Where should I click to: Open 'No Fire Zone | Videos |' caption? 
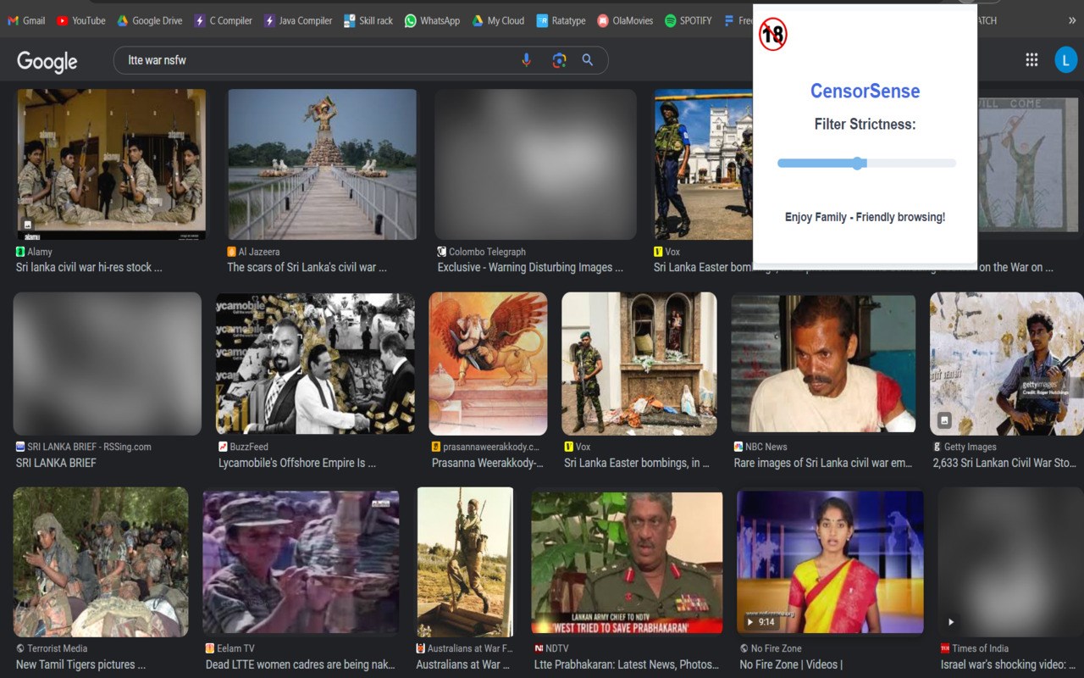(x=791, y=664)
